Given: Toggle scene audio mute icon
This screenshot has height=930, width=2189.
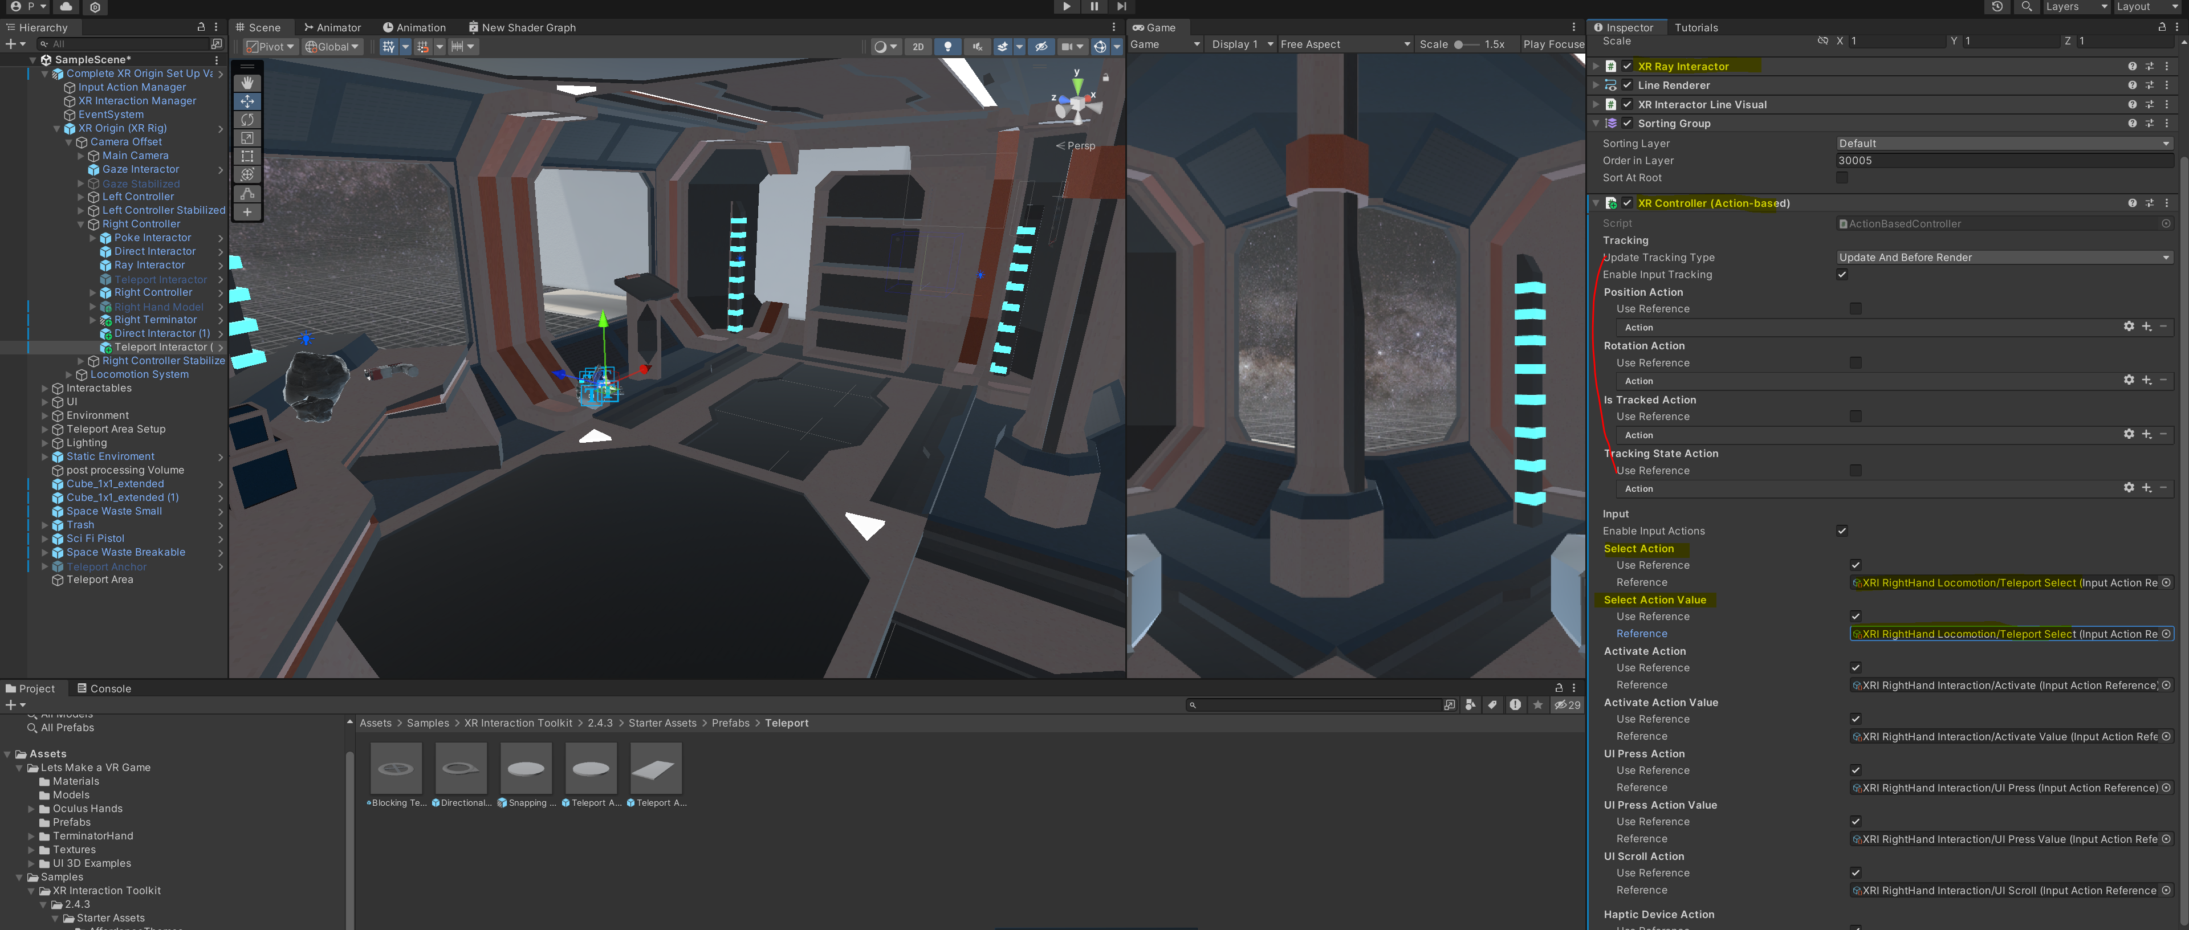Looking at the screenshot, I should tap(977, 47).
